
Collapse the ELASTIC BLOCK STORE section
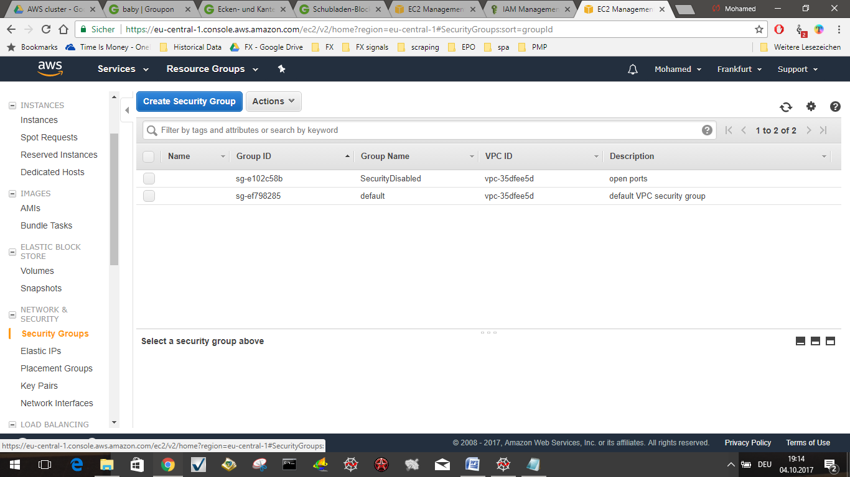[12, 252]
